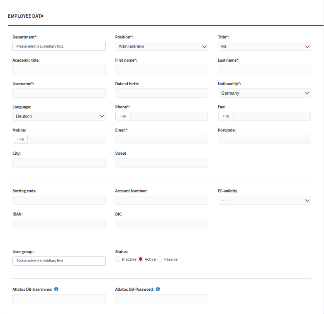Click the IBAN input field
This screenshot has width=324, height=314.
pyautogui.click(x=59, y=223)
